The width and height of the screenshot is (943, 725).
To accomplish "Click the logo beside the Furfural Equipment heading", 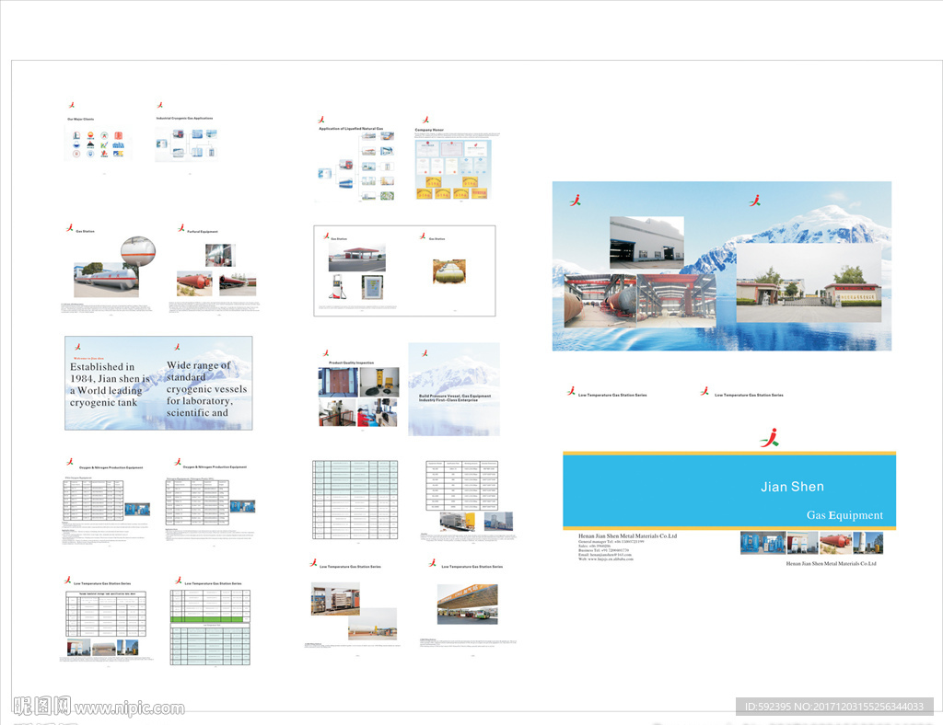I will [181, 228].
